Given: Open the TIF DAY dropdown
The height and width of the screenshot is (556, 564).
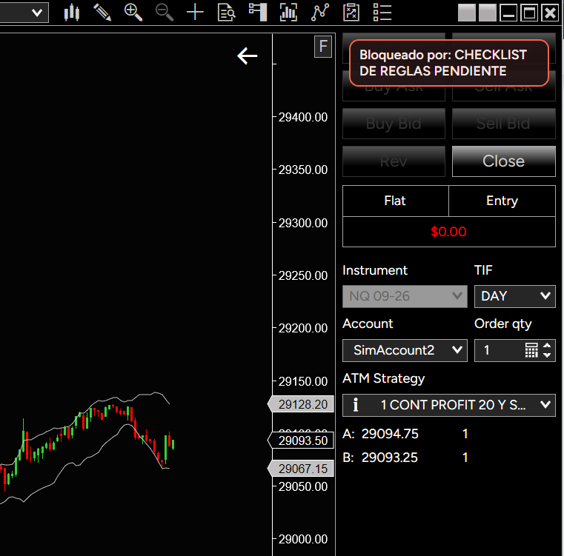Looking at the screenshot, I should (x=515, y=297).
